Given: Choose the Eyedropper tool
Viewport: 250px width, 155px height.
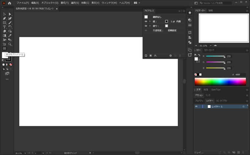Looking at the screenshot, I should [x=10, y=36].
